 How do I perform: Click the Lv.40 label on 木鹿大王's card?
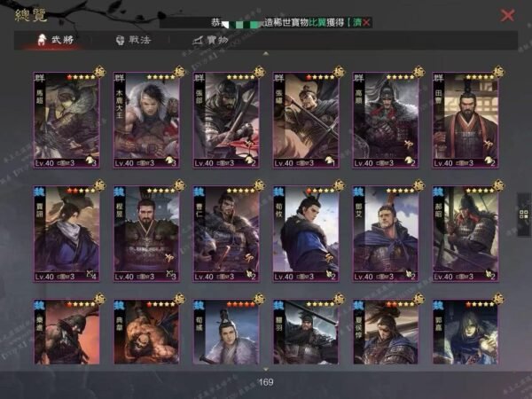click(124, 163)
